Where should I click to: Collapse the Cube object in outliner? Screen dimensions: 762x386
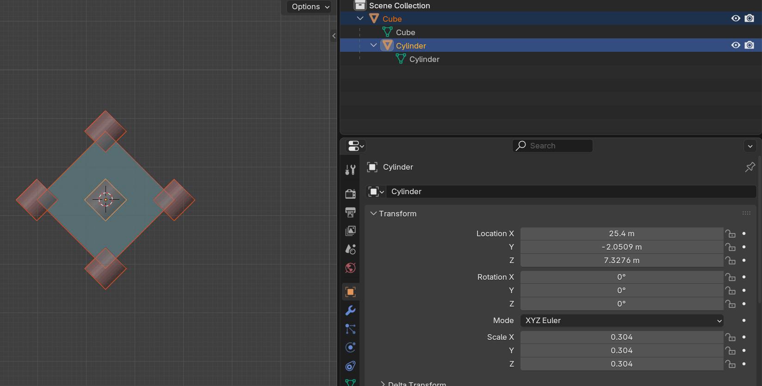point(360,19)
